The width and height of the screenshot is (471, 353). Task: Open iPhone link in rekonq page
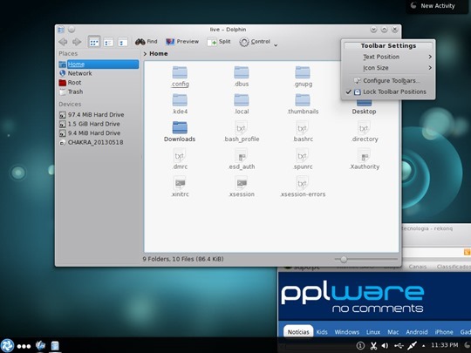pyautogui.click(x=444, y=332)
